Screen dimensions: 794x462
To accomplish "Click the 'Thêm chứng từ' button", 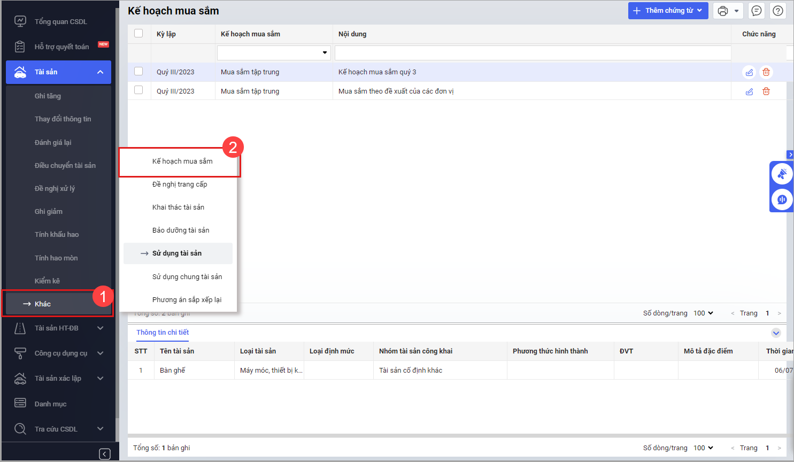I will (x=668, y=11).
